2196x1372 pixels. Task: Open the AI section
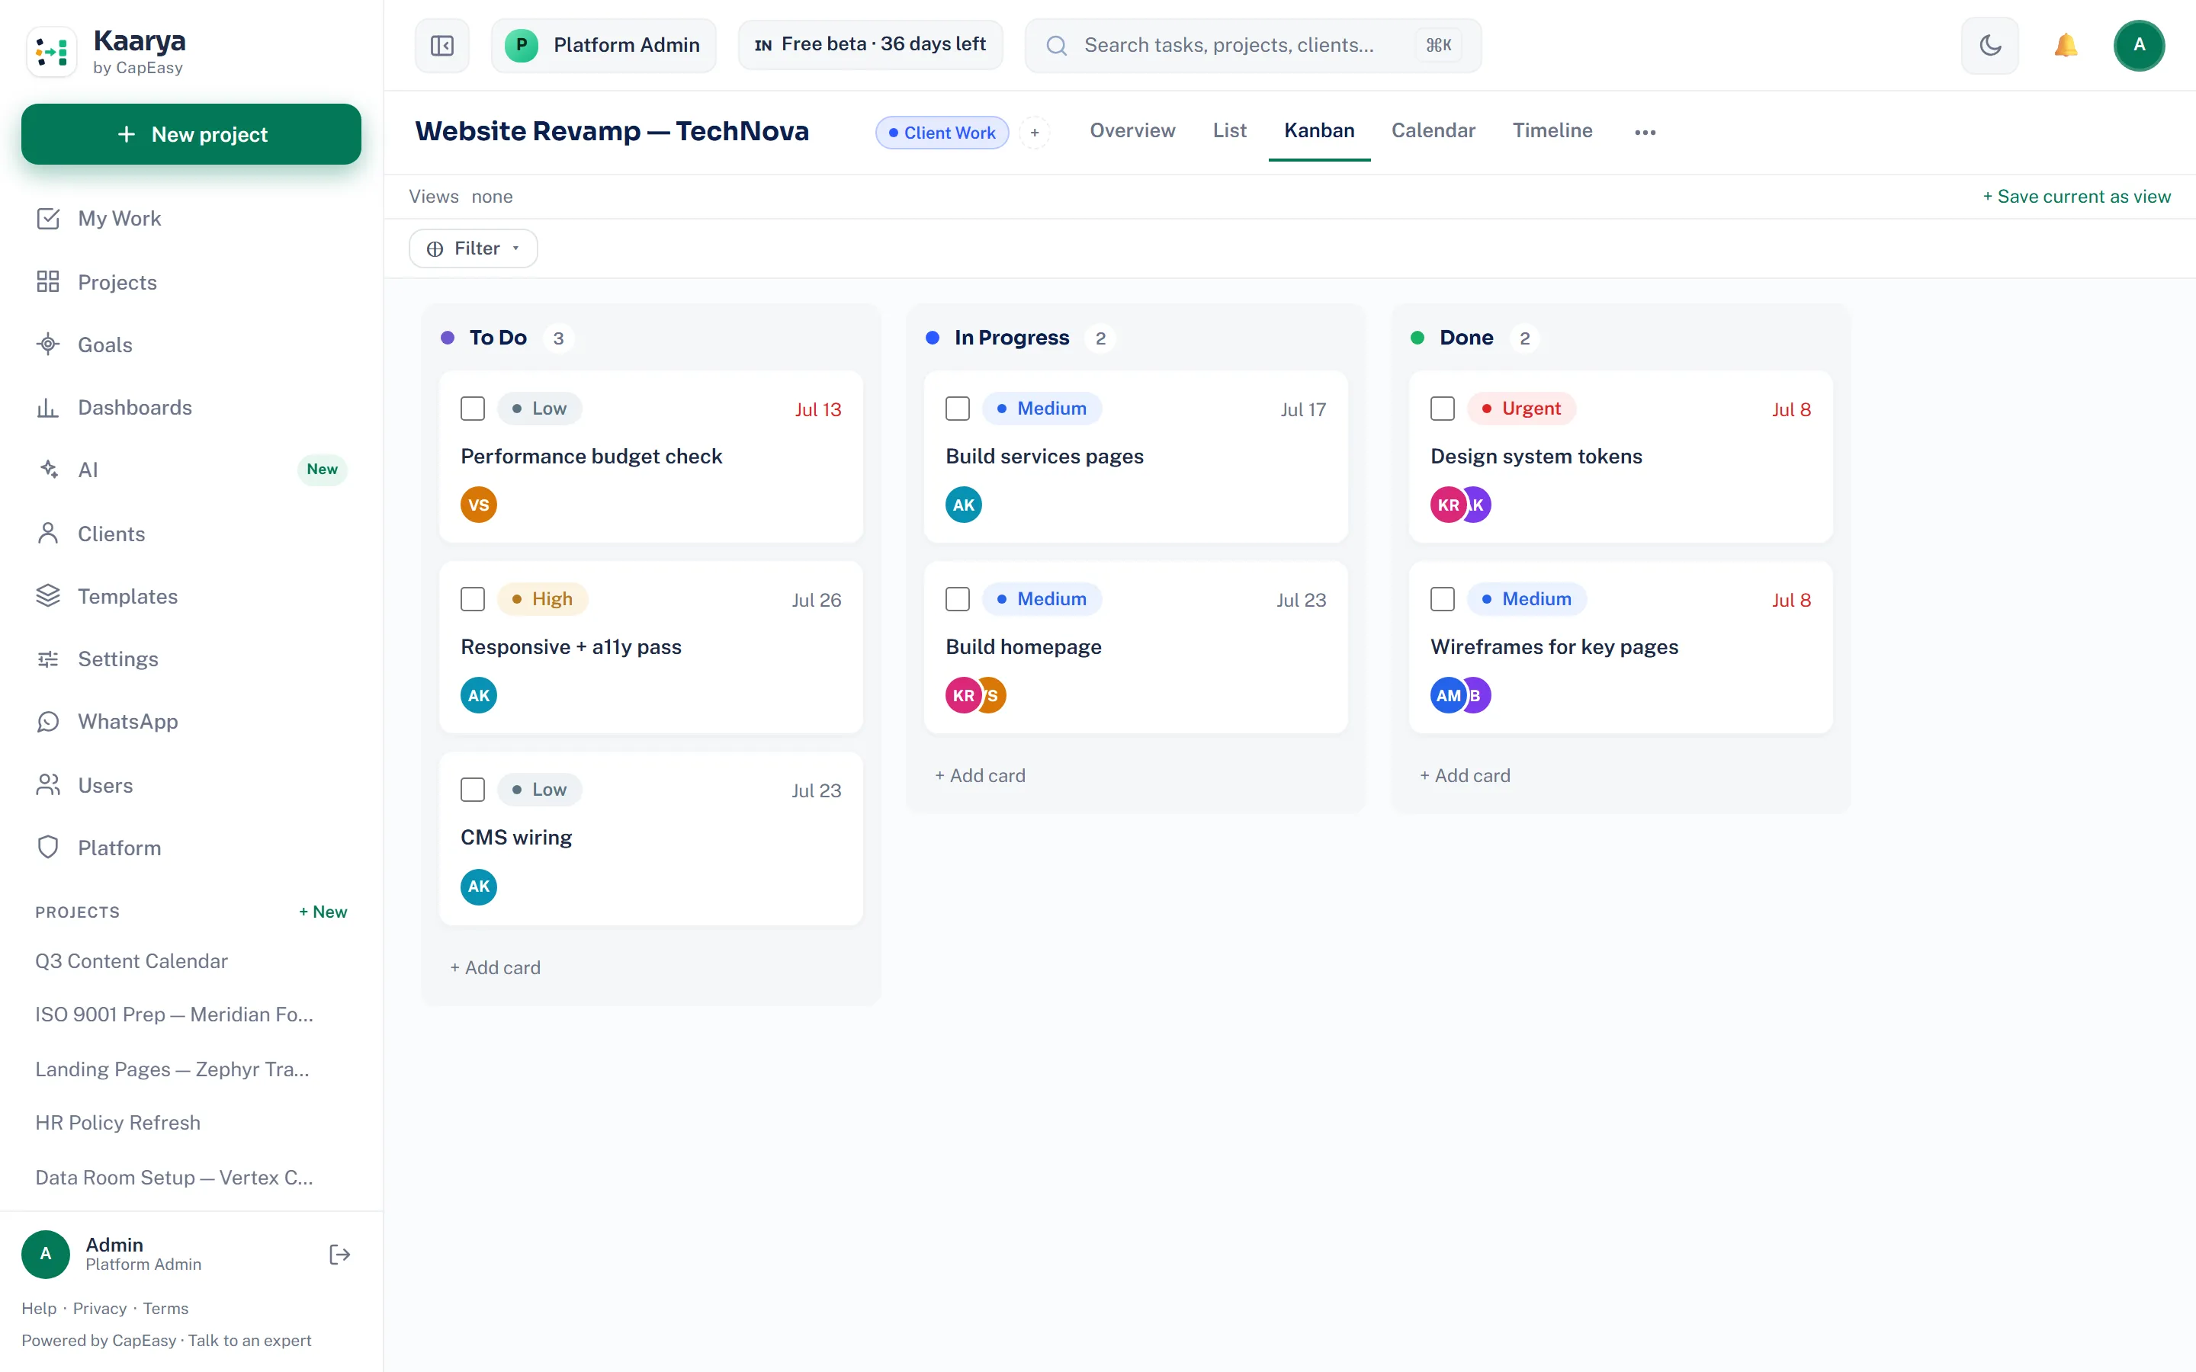pos(191,470)
